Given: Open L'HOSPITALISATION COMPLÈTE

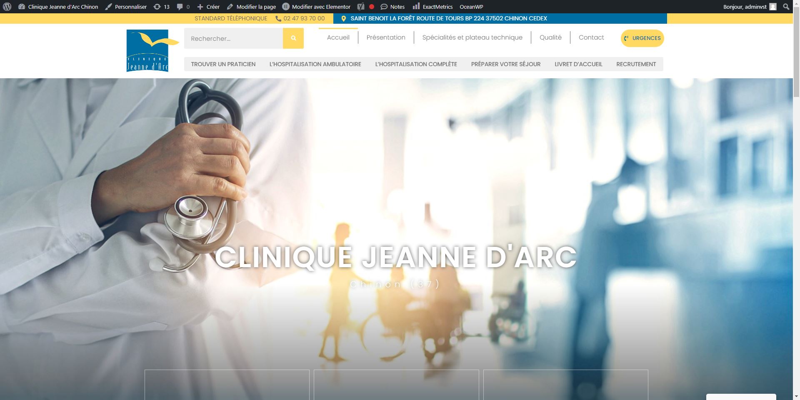Looking at the screenshot, I should 416,64.
